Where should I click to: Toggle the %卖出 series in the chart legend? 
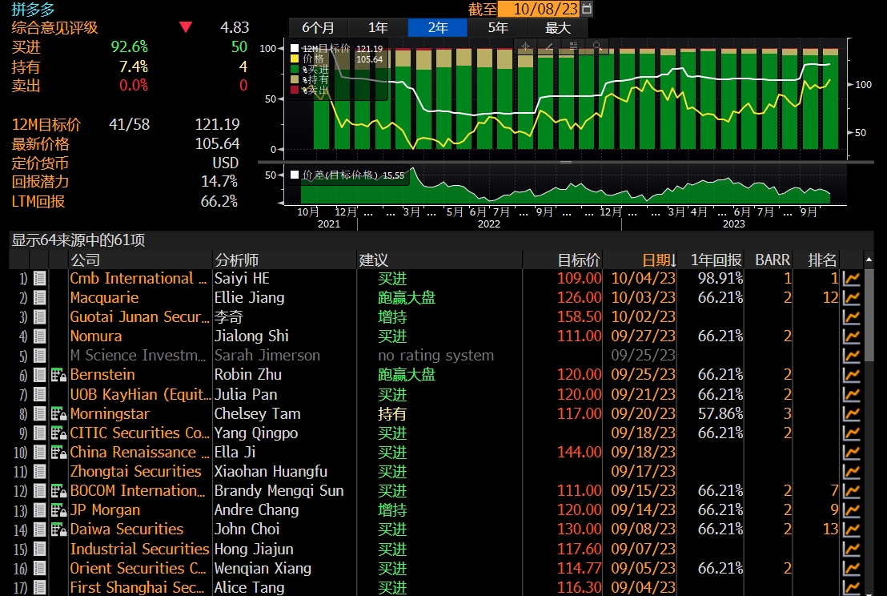click(294, 90)
